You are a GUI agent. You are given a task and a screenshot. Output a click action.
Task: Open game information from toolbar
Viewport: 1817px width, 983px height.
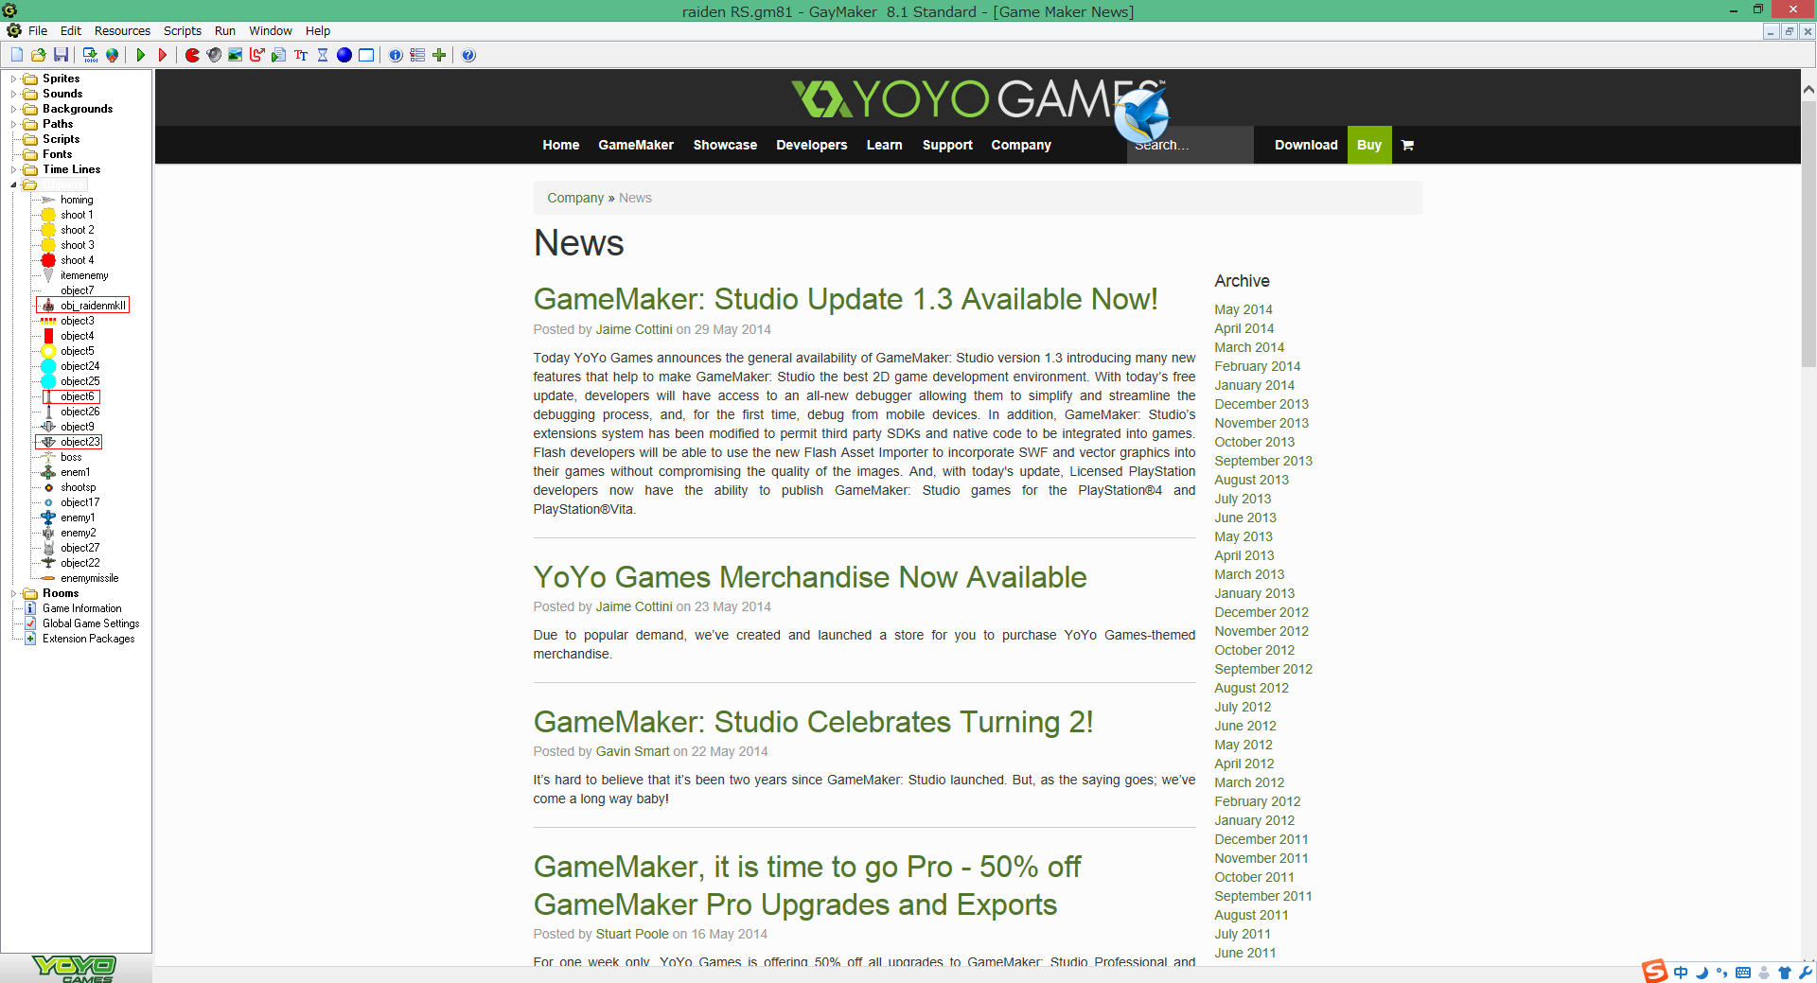click(396, 55)
